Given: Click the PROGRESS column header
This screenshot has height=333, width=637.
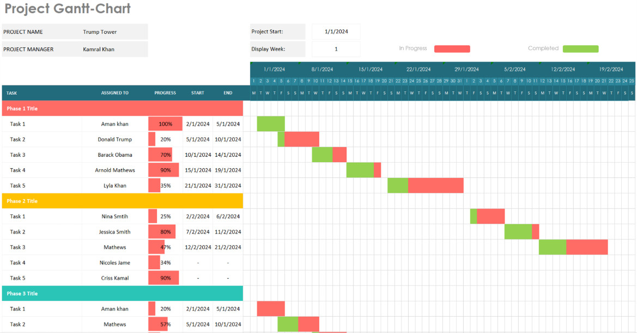Looking at the screenshot, I should pos(165,93).
